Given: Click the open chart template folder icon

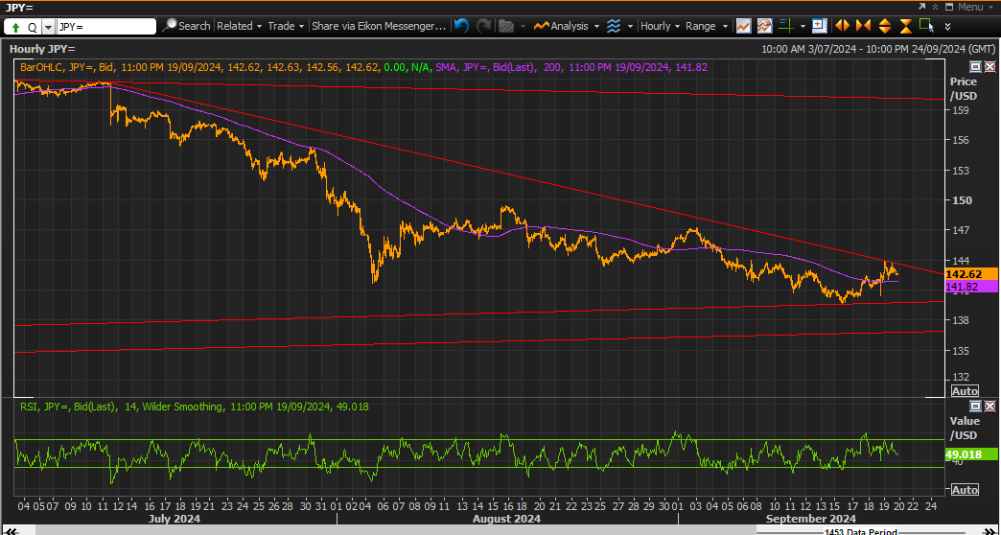Looking at the screenshot, I should [x=506, y=26].
